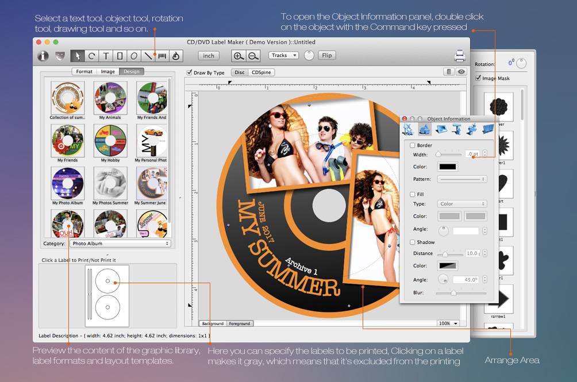Click the print icon
Viewport: 577px width, 382px height.
[x=459, y=55]
